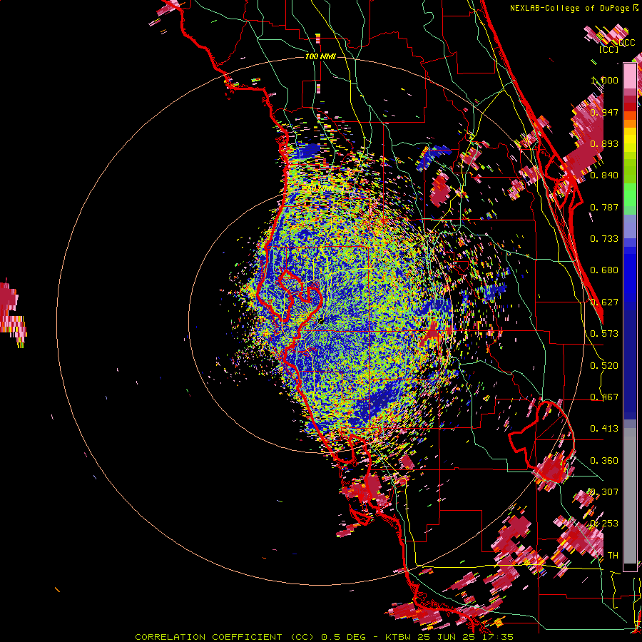Screen dimensions: 642x642
Task: Click the 0.840 legend value
Action: click(x=605, y=175)
